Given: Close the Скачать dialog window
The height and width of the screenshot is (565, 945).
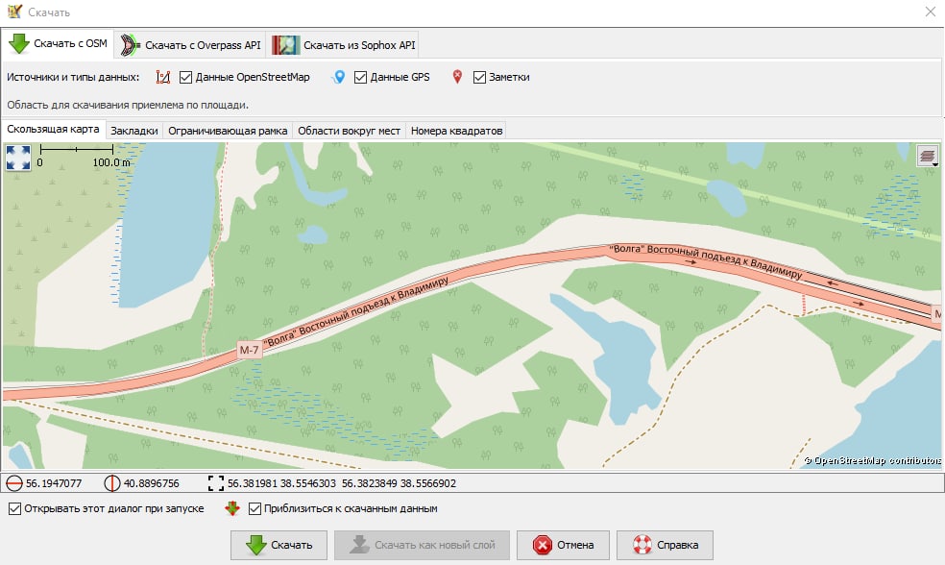Looking at the screenshot, I should 931,12.
